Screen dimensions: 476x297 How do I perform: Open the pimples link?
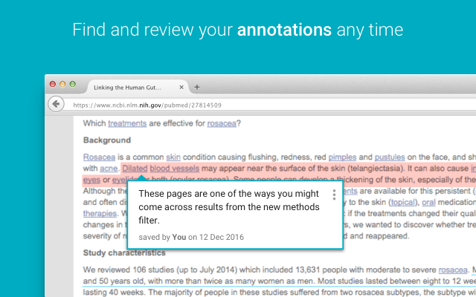point(342,157)
